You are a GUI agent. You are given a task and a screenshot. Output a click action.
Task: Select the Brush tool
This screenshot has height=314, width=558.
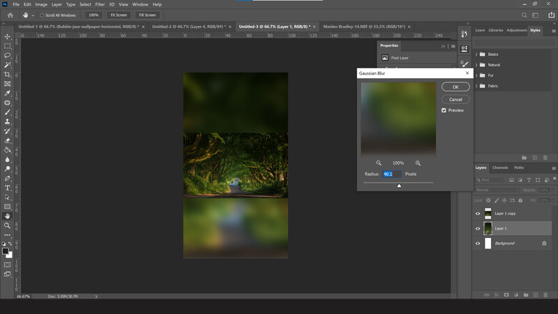click(x=7, y=112)
